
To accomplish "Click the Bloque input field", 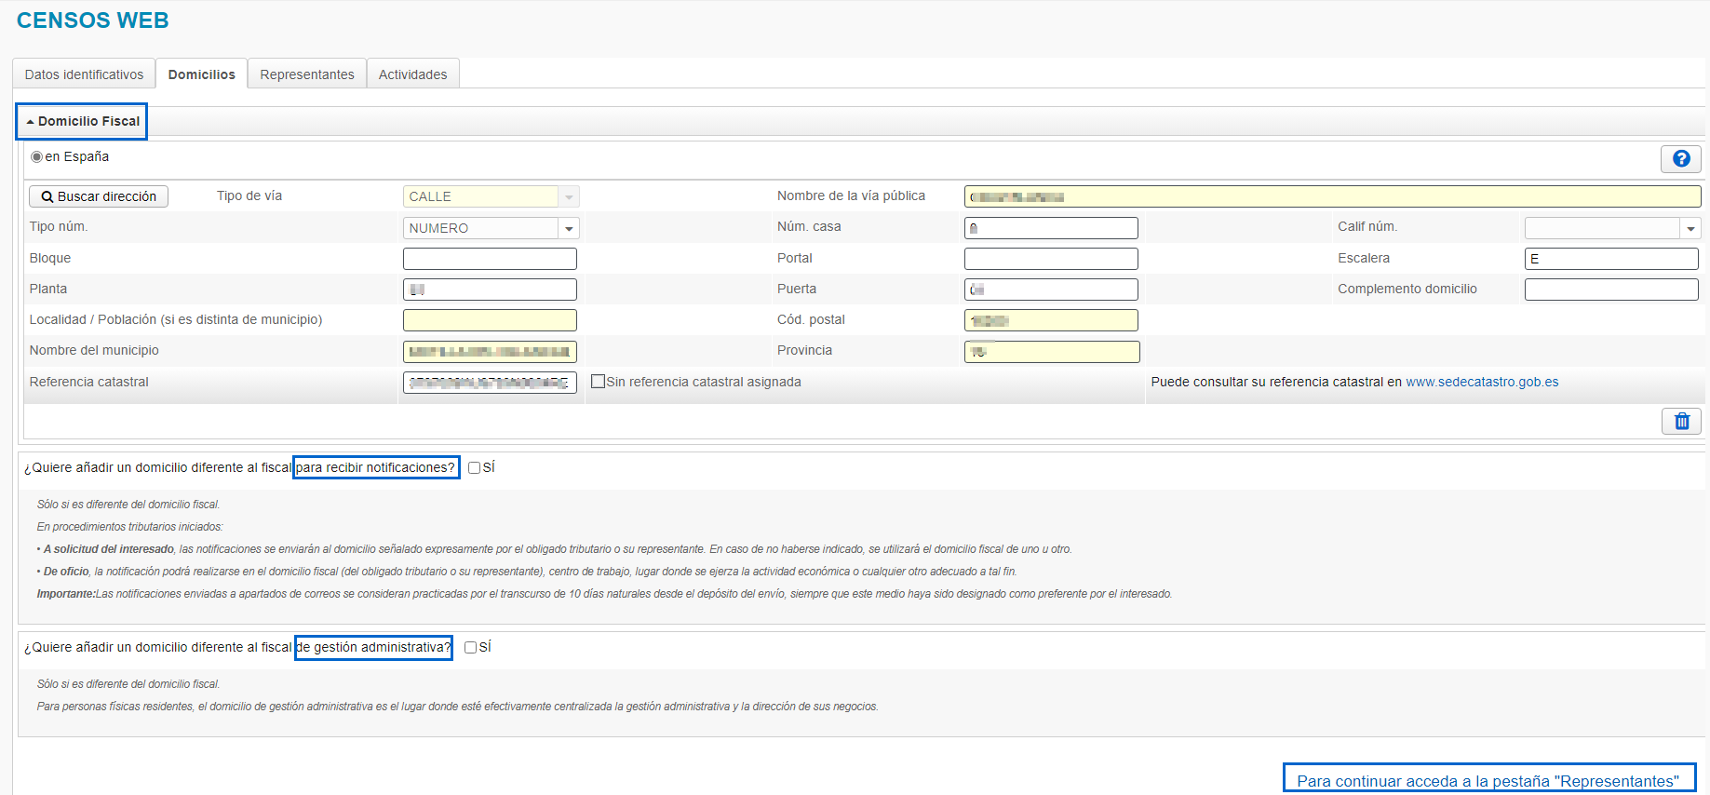I will click(490, 259).
